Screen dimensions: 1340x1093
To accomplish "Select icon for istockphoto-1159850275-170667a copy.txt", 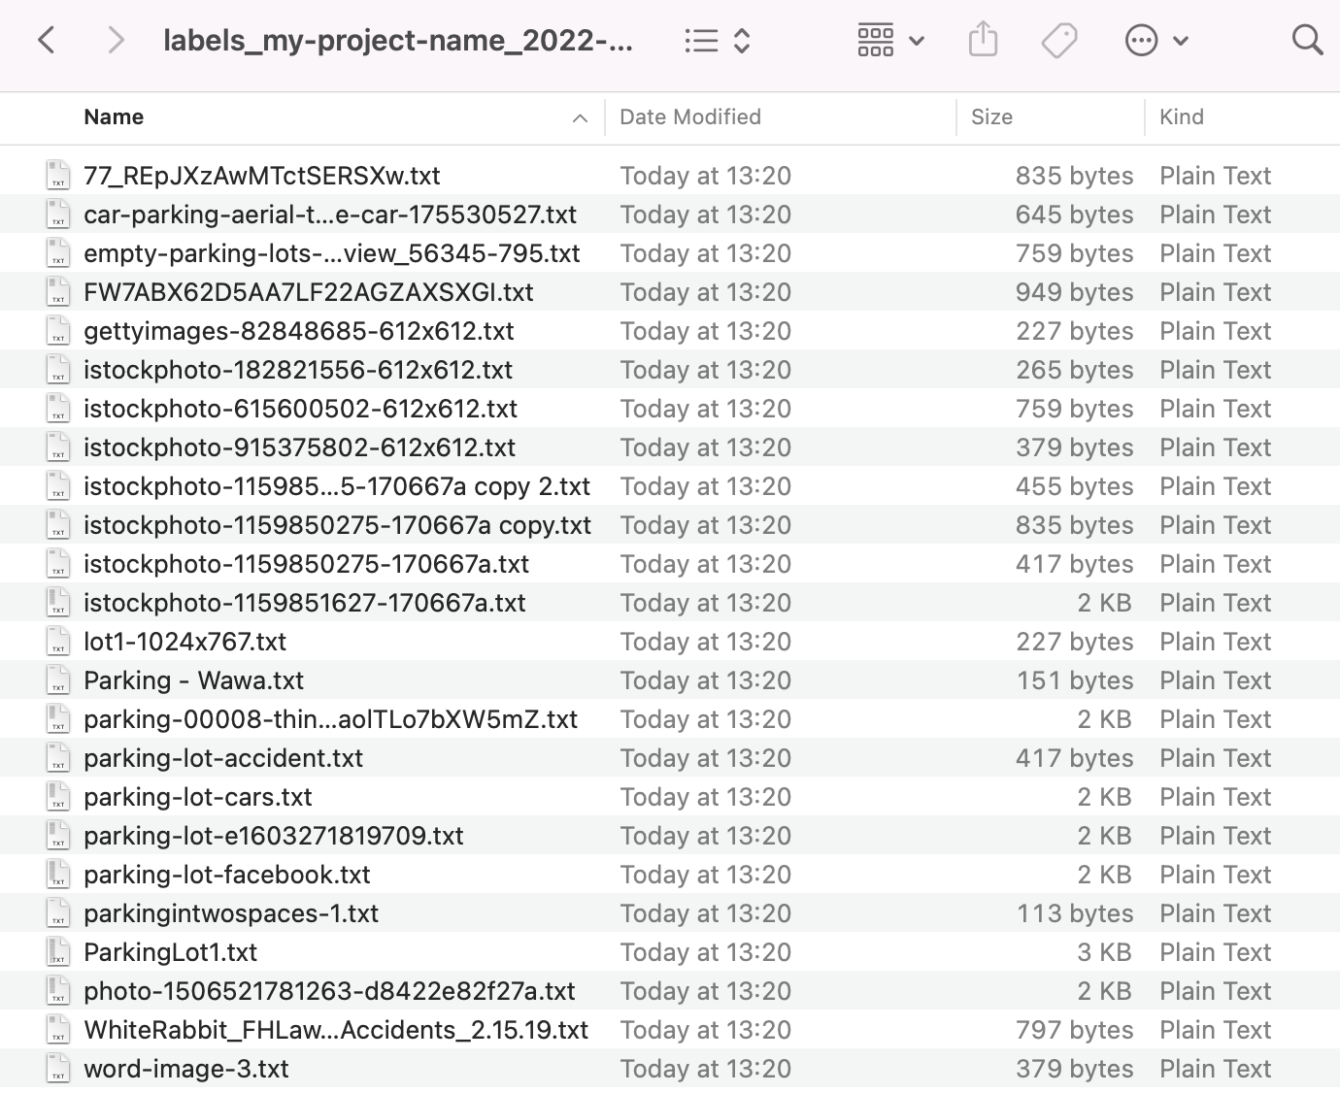I will tap(58, 525).
